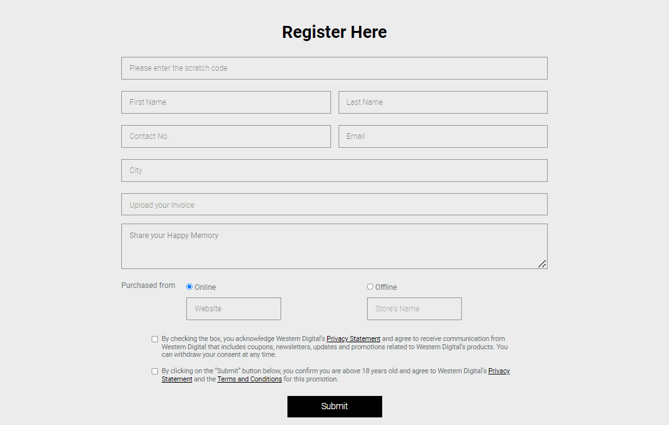Click the Register Here heading

coord(334,32)
